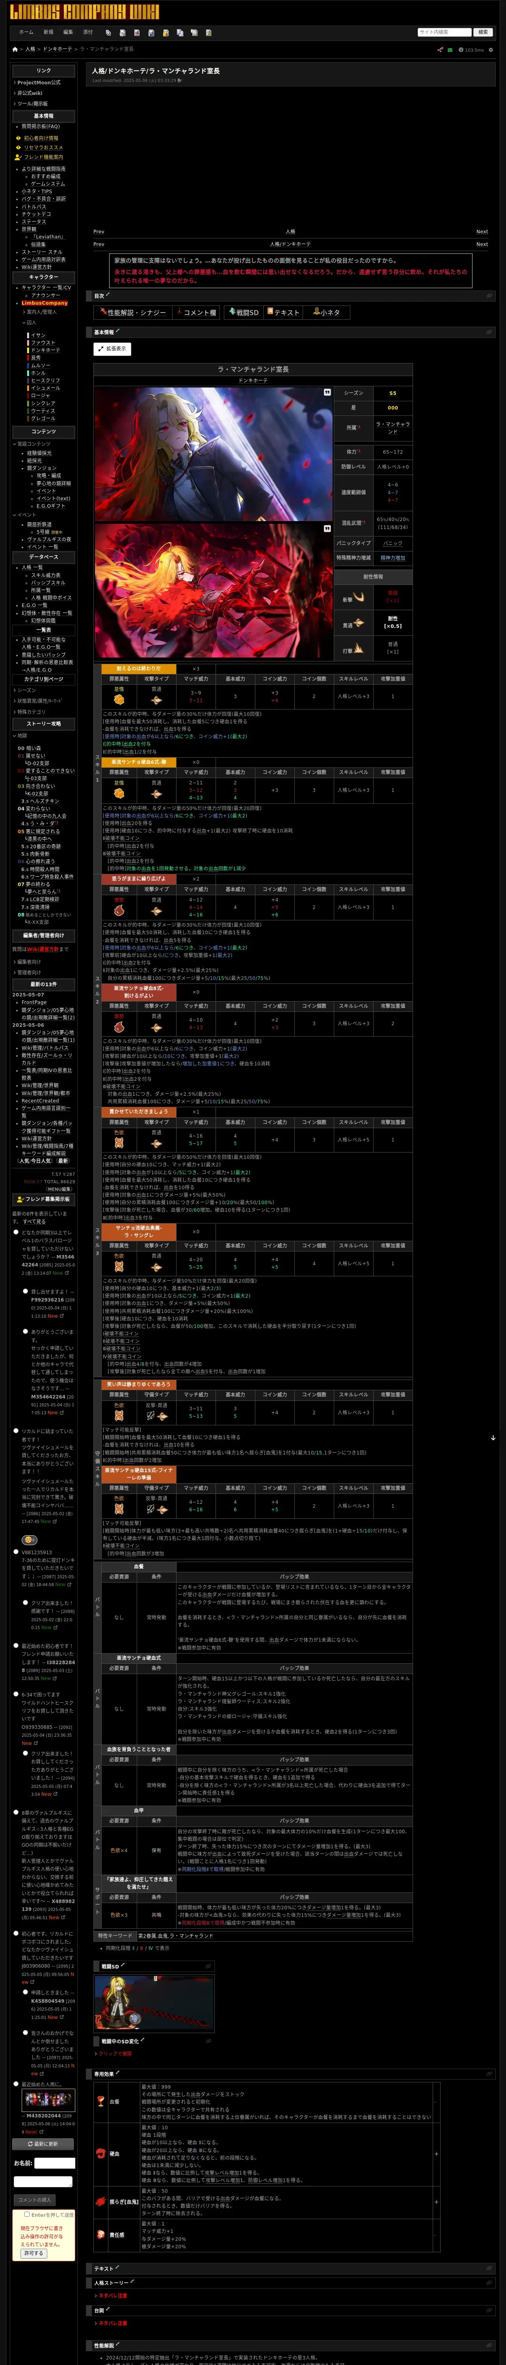Open the 添付 menu item
506x2365 pixels.
(x=88, y=32)
